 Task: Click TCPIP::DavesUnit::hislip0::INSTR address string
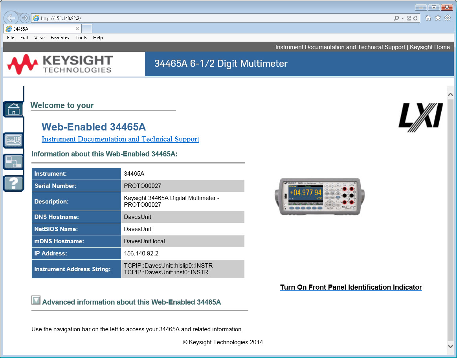coord(168,266)
